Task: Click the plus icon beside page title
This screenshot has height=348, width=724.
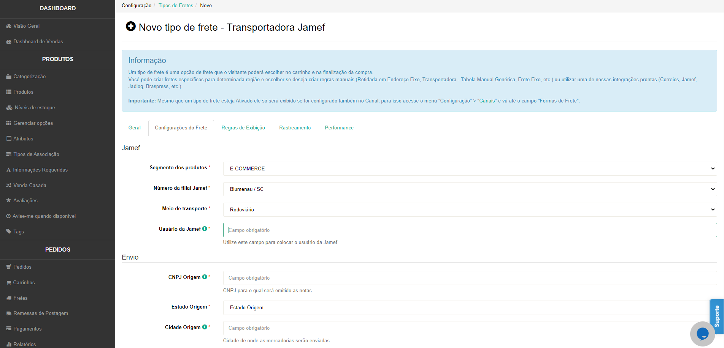Action: point(130,27)
